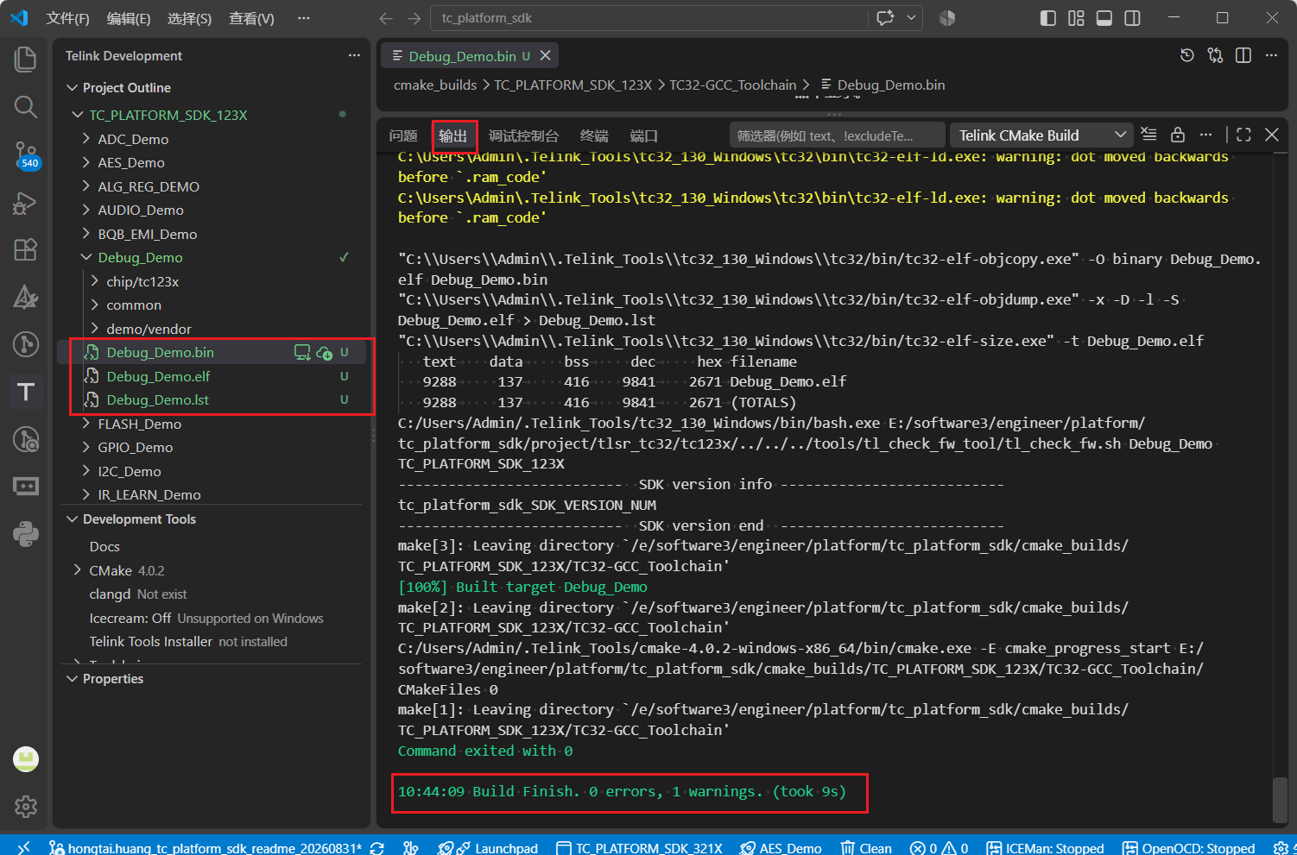Open the timeline history icon in editor toolbar
Viewport: 1297px width, 855px height.
[x=1187, y=55]
